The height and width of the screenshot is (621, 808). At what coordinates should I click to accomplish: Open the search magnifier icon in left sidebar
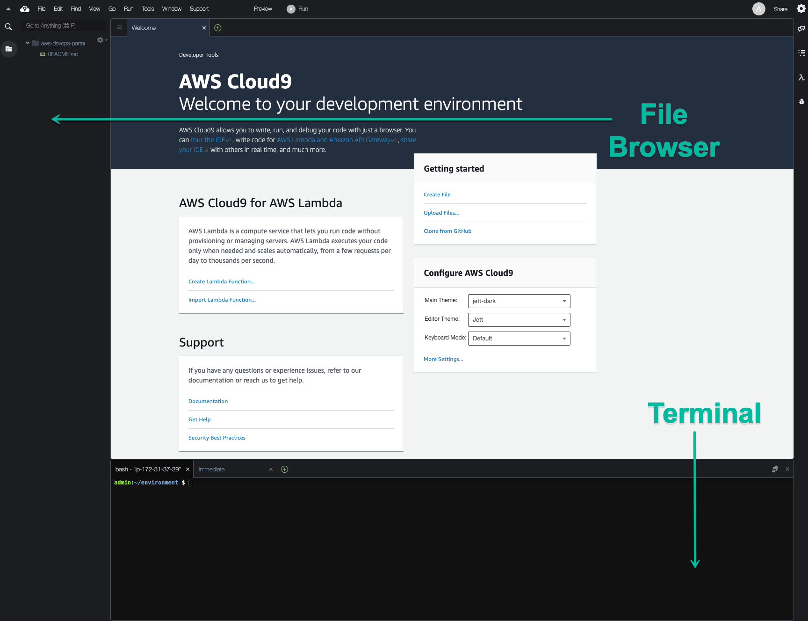tap(8, 27)
